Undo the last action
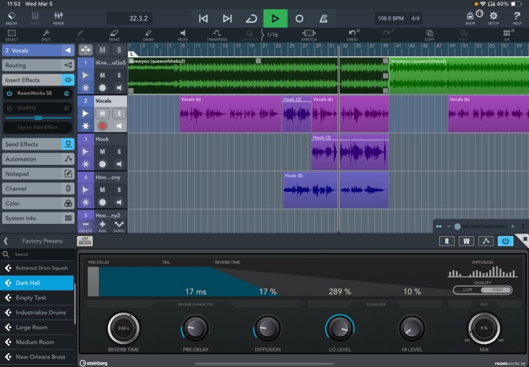Image resolution: width=529 pixels, height=367 pixels. coord(352,35)
